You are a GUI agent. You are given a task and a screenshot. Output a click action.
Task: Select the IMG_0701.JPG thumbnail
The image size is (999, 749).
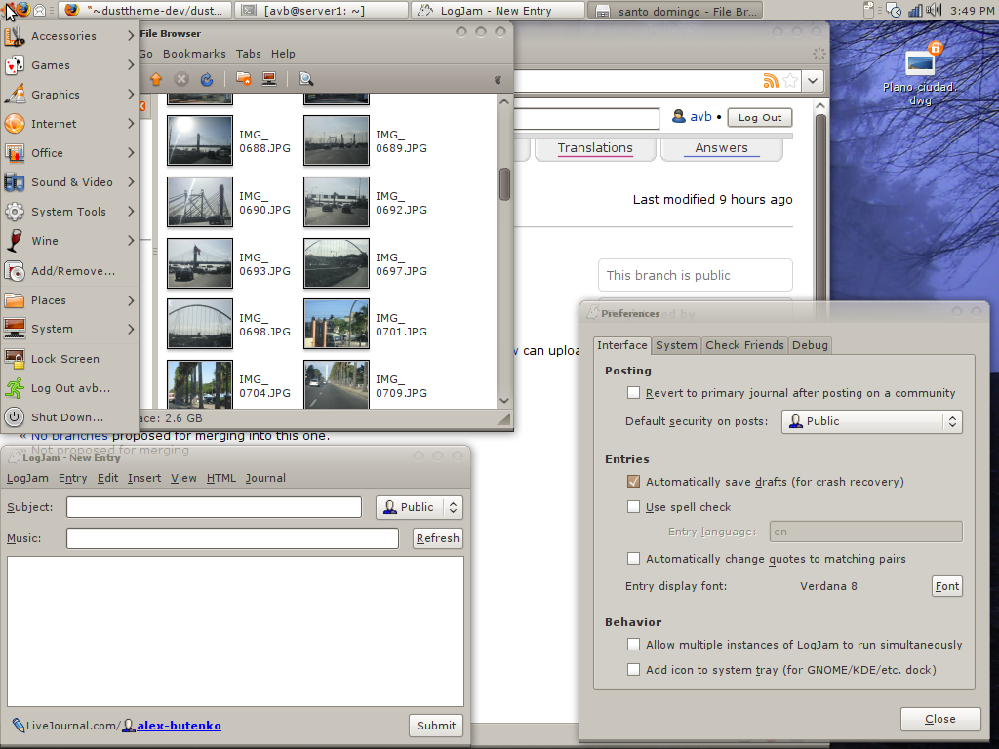click(337, 324)
